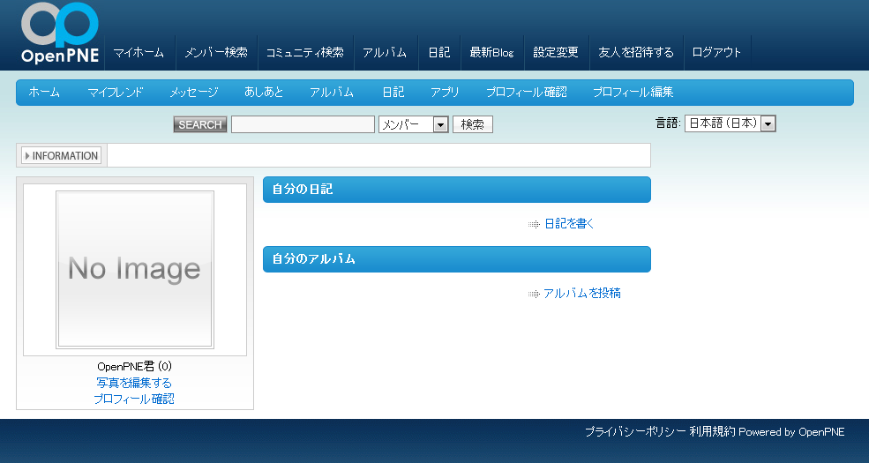The width and height of the screenshot is (869, 463).
Task: Select 日記 in the blue submenu
Action: 393,93
